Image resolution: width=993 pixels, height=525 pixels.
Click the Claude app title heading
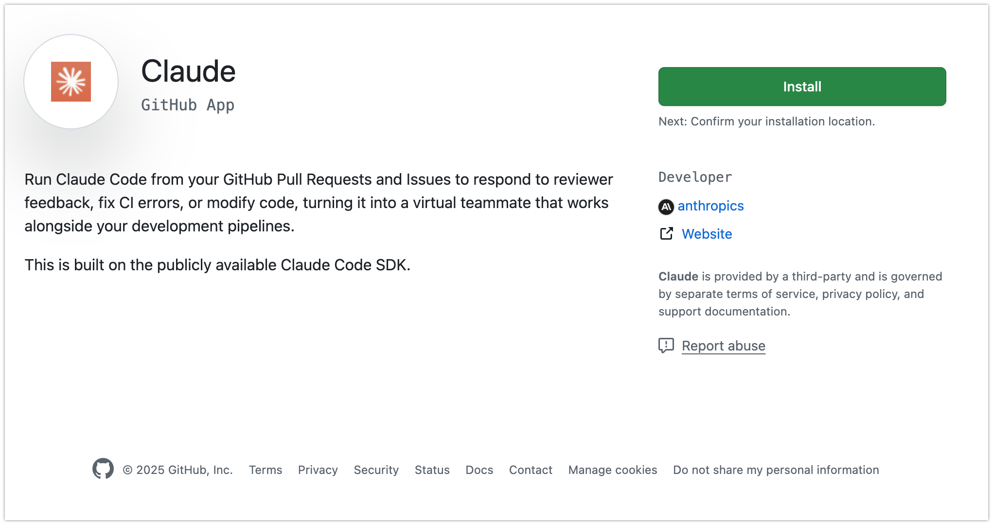(x=188, y=71)
